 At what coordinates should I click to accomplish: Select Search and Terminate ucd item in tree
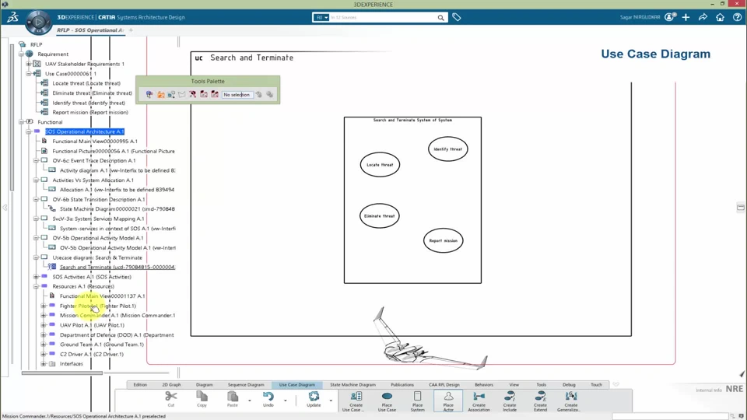tap(117, 267)
